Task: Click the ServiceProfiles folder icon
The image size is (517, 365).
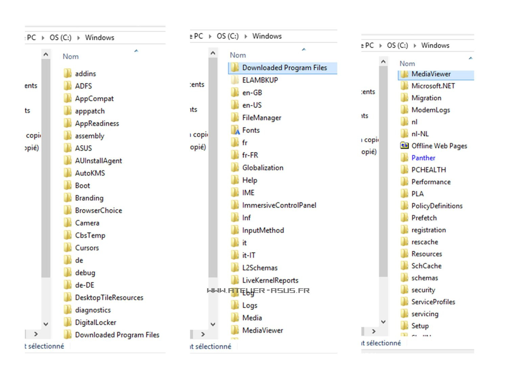Action: coord(404,302)
